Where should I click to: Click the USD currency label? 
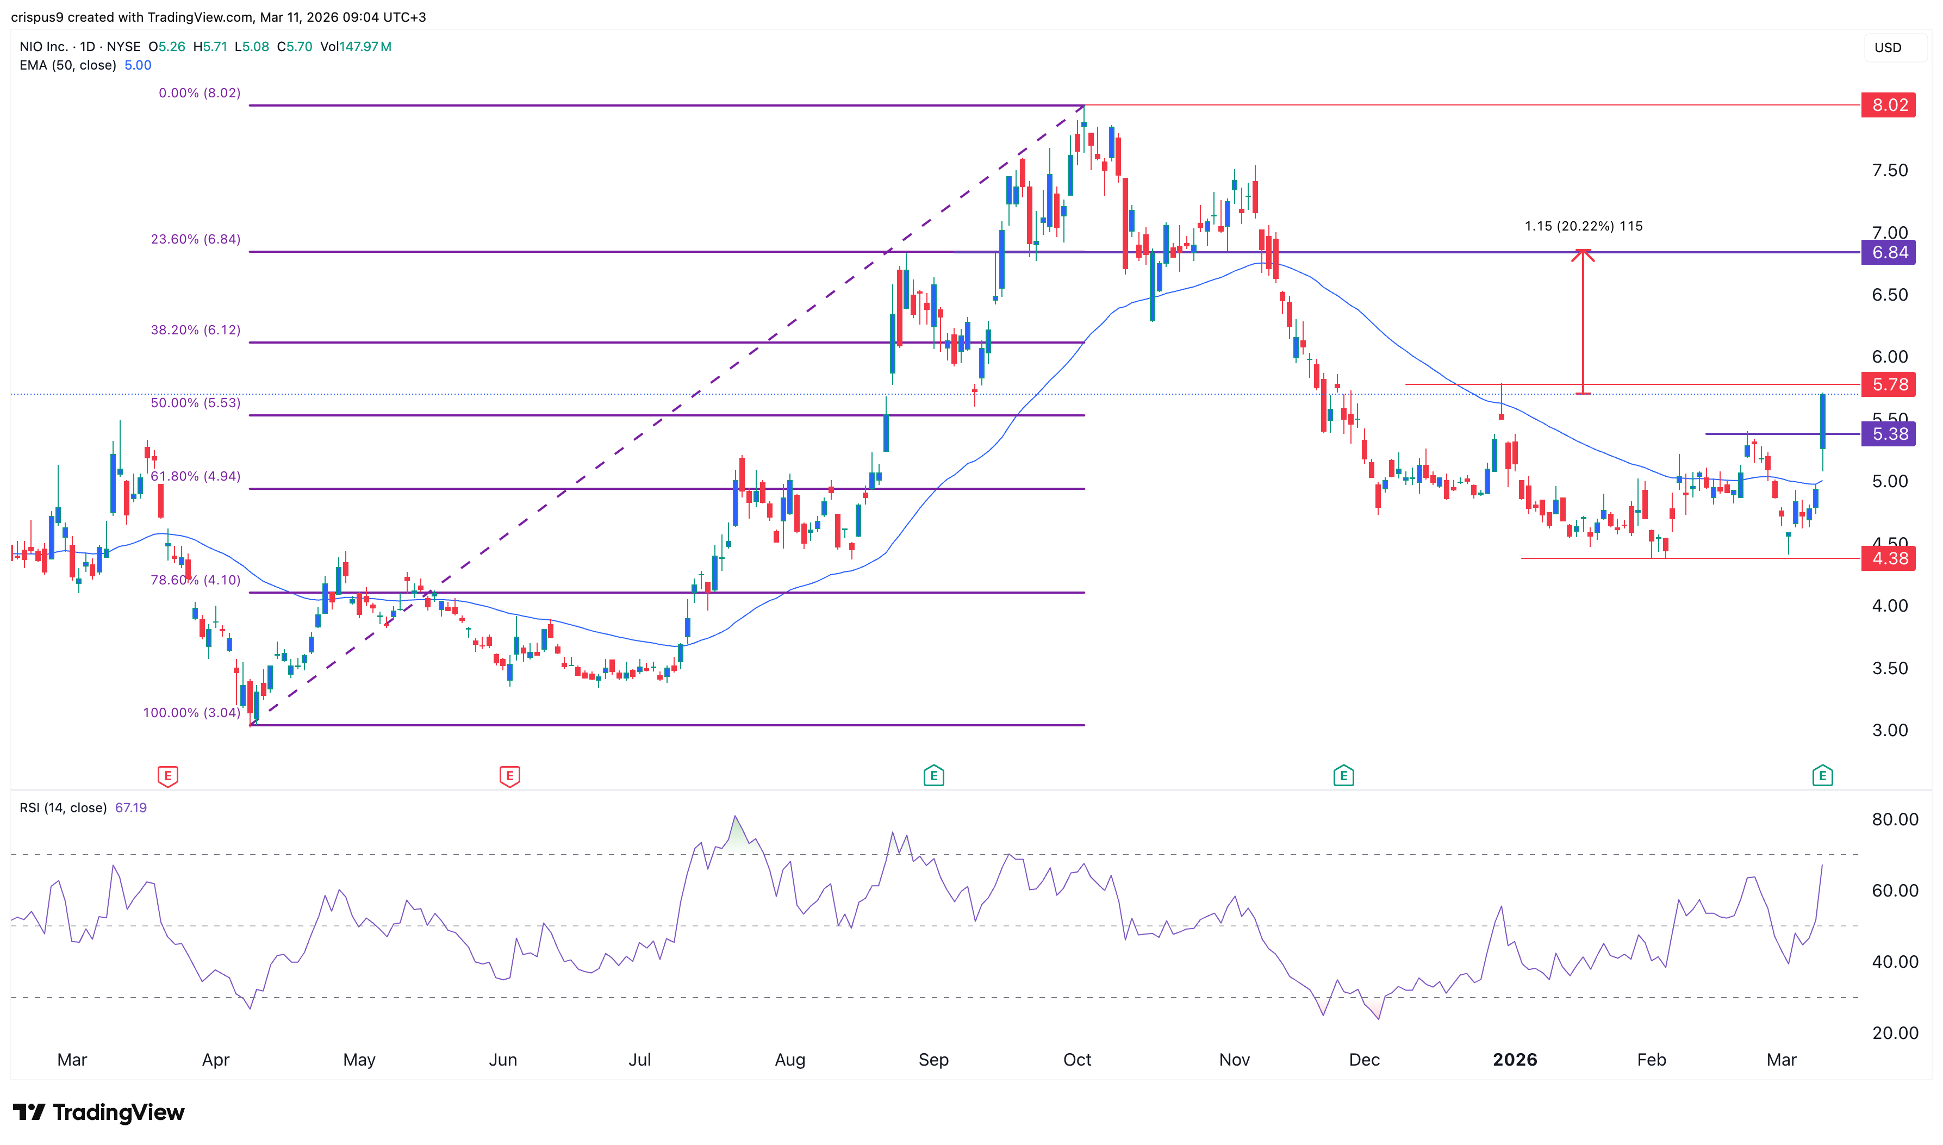[x=1888, y=48]
